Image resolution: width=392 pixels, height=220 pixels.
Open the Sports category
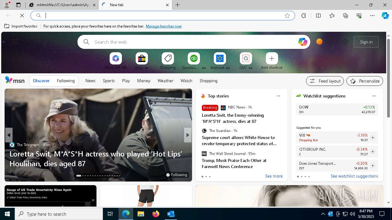[109, 81]
